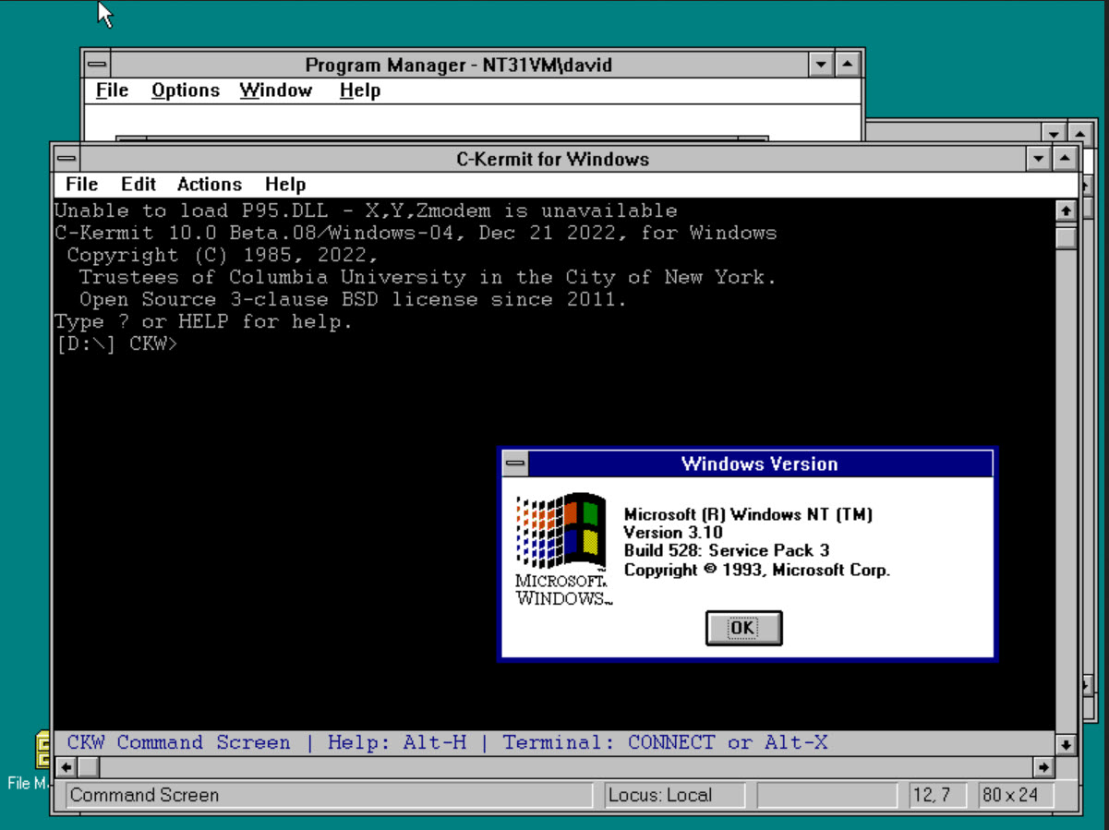The image size is (1109, 830).
Task: Maximize the C-Kermit for Windows window
Action: click(x=1065, y=159)
